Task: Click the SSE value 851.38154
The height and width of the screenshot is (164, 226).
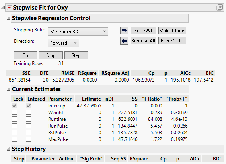Action: click(x=19, y=80)
